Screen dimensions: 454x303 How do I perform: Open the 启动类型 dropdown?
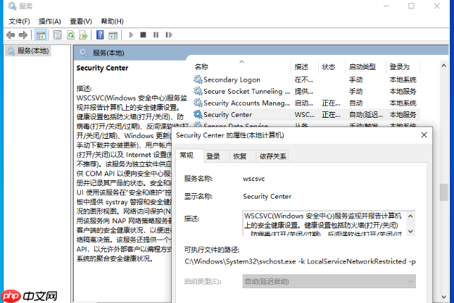329,281
